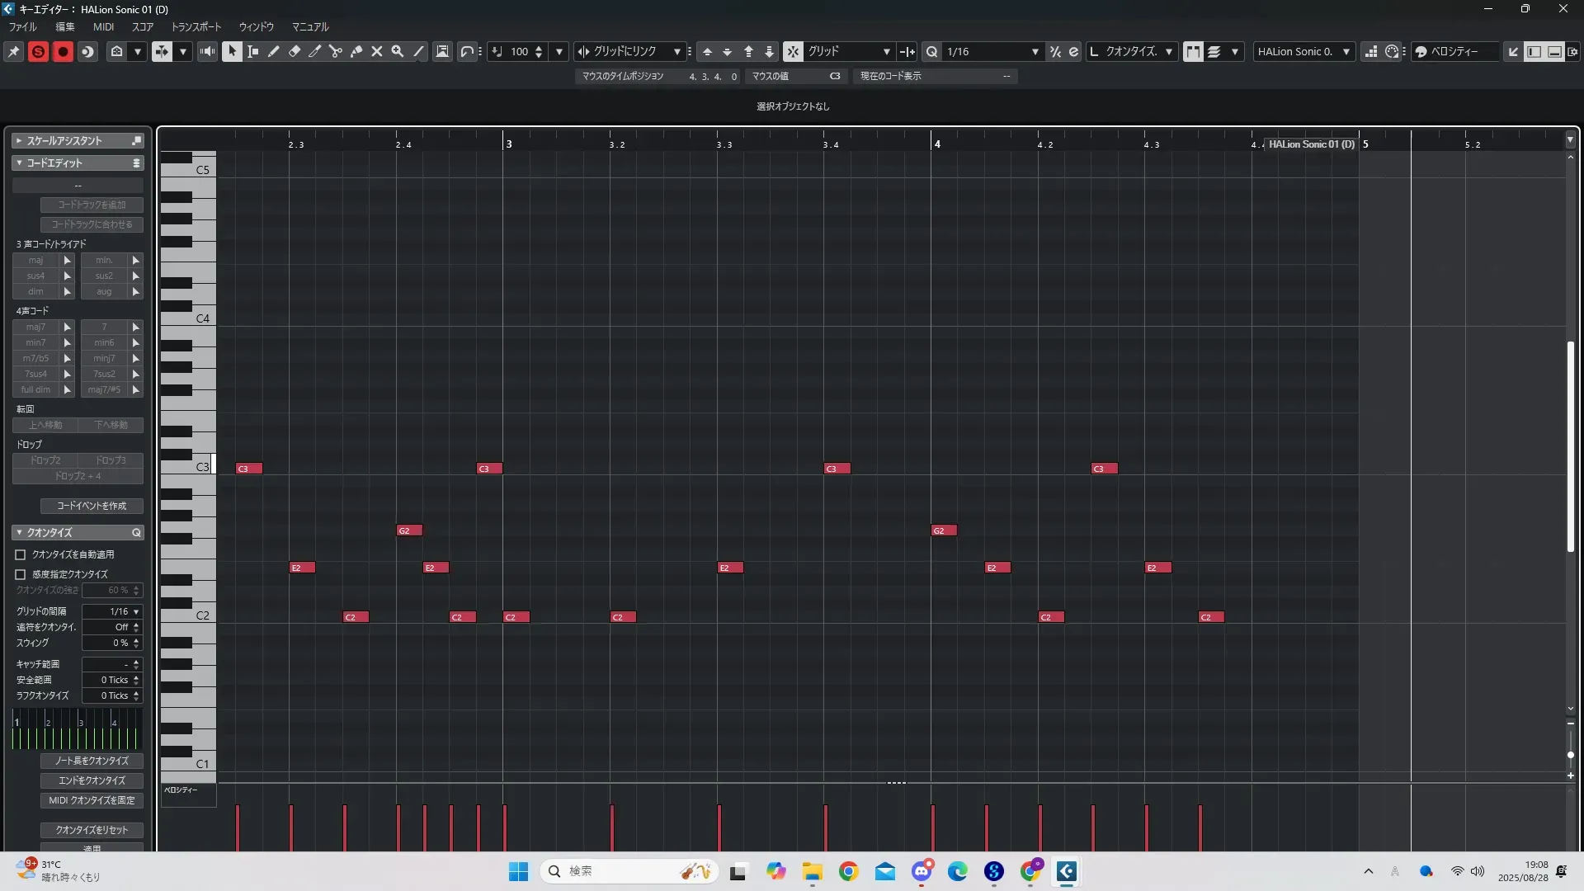Select the Split scissors tool
This screenshot has height=891, width=1584.
click(336, 51)
